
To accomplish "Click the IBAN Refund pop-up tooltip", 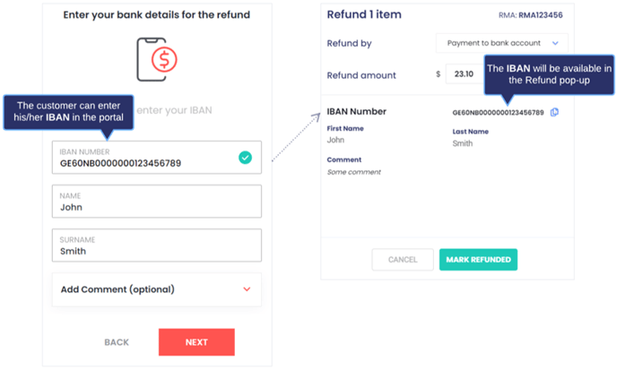I will coord(549,74).
